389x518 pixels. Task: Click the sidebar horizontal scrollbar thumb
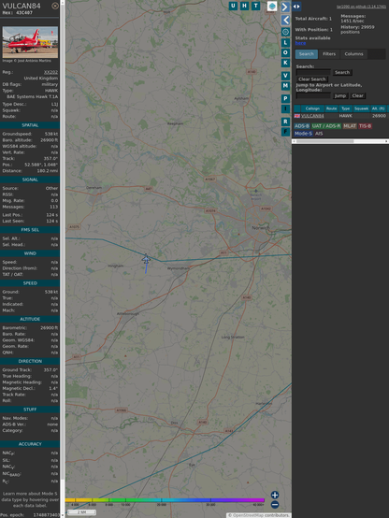324,141
